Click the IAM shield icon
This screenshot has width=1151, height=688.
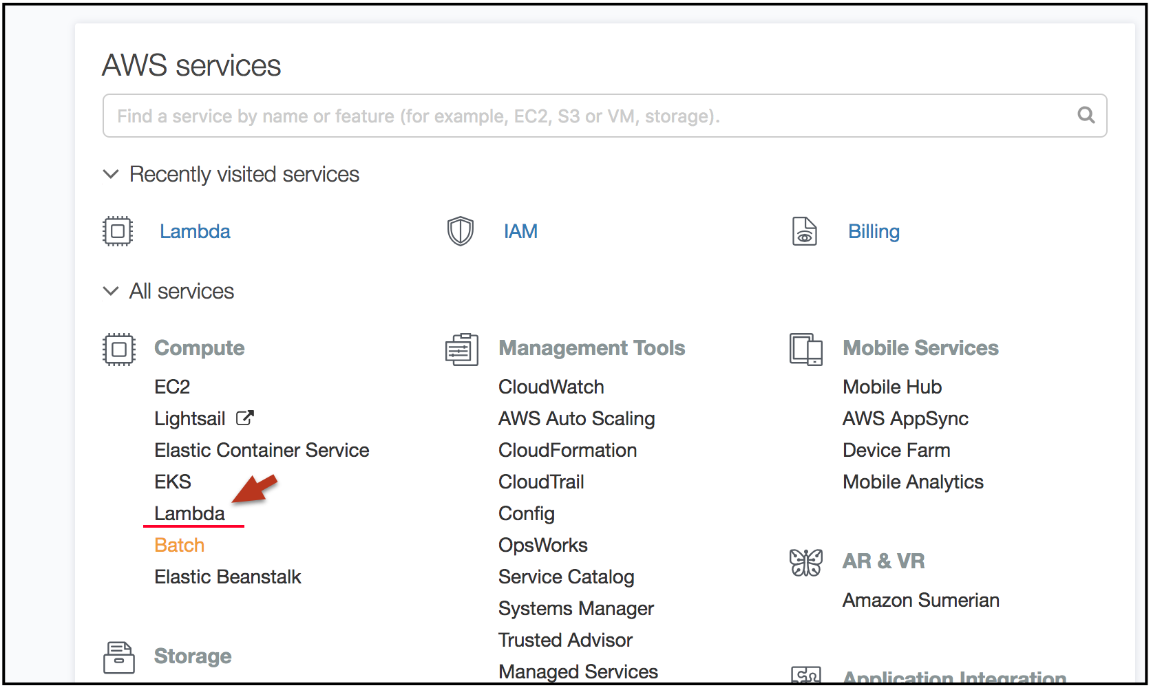(x=461, y=231)
